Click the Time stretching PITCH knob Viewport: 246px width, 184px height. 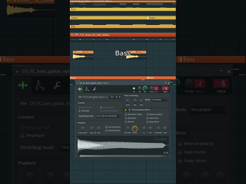tap(128, 101)
